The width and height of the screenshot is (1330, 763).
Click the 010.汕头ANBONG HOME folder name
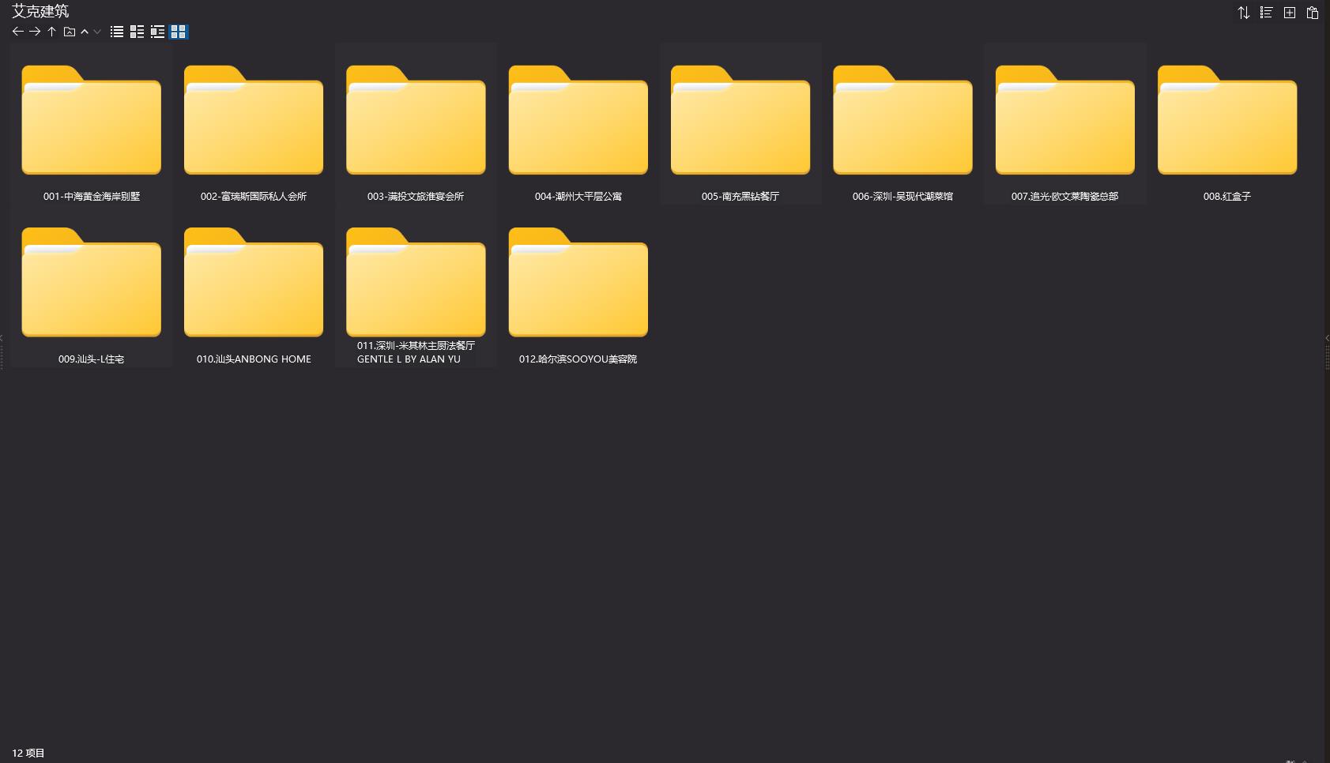pyautogui.click(x=254, y=359)
